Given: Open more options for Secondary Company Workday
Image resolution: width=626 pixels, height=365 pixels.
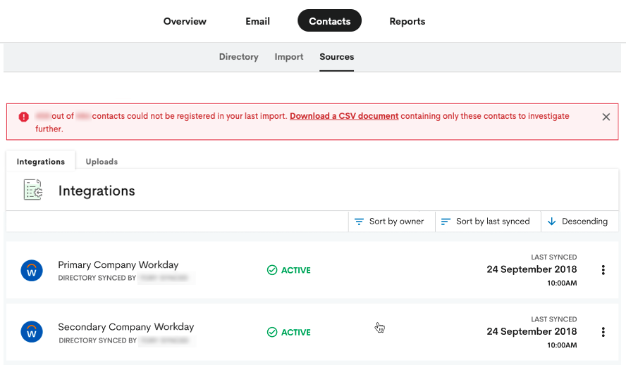Looking at the screenshot, I should [x=603, y=332].
